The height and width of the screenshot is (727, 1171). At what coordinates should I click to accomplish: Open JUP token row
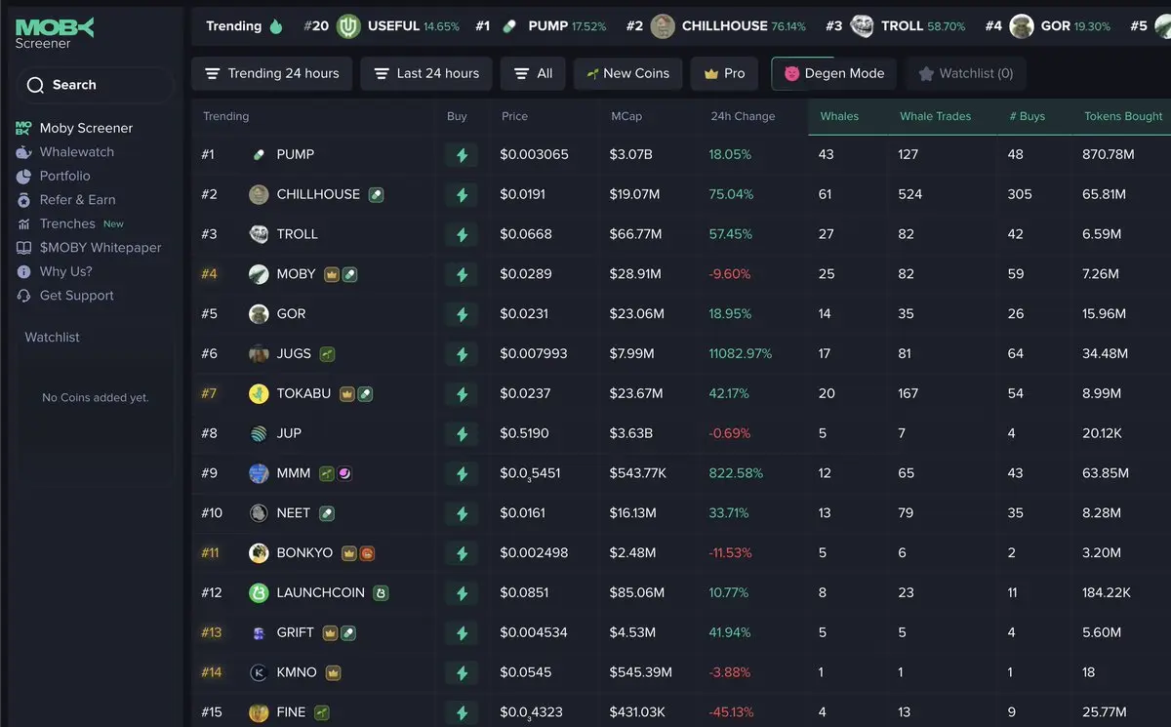tap(681, 433)
